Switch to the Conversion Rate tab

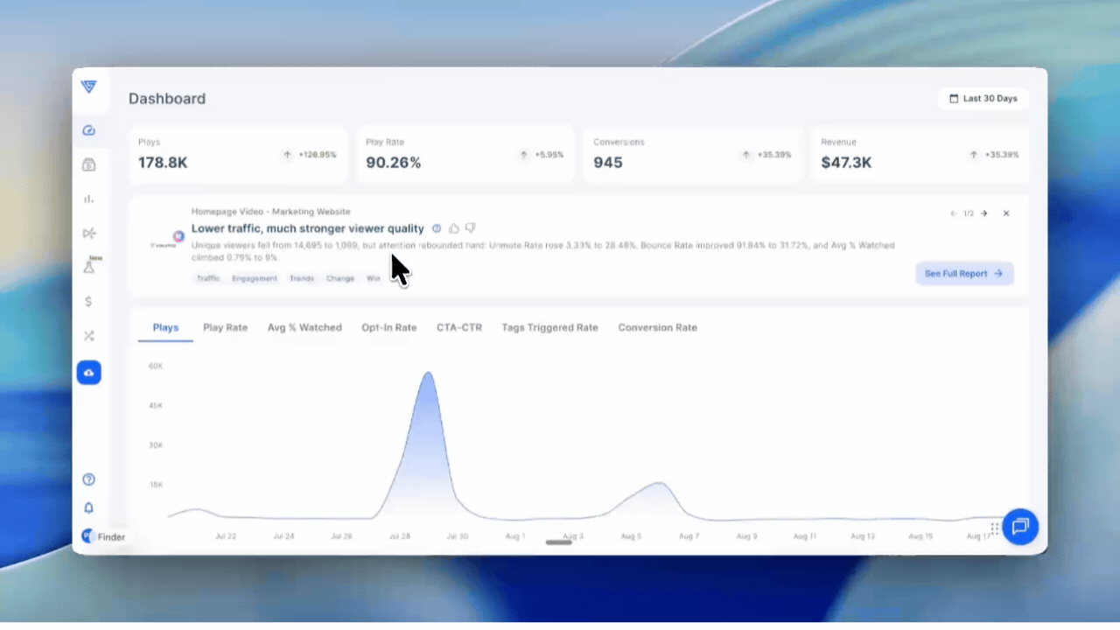[x=657, y=327]
